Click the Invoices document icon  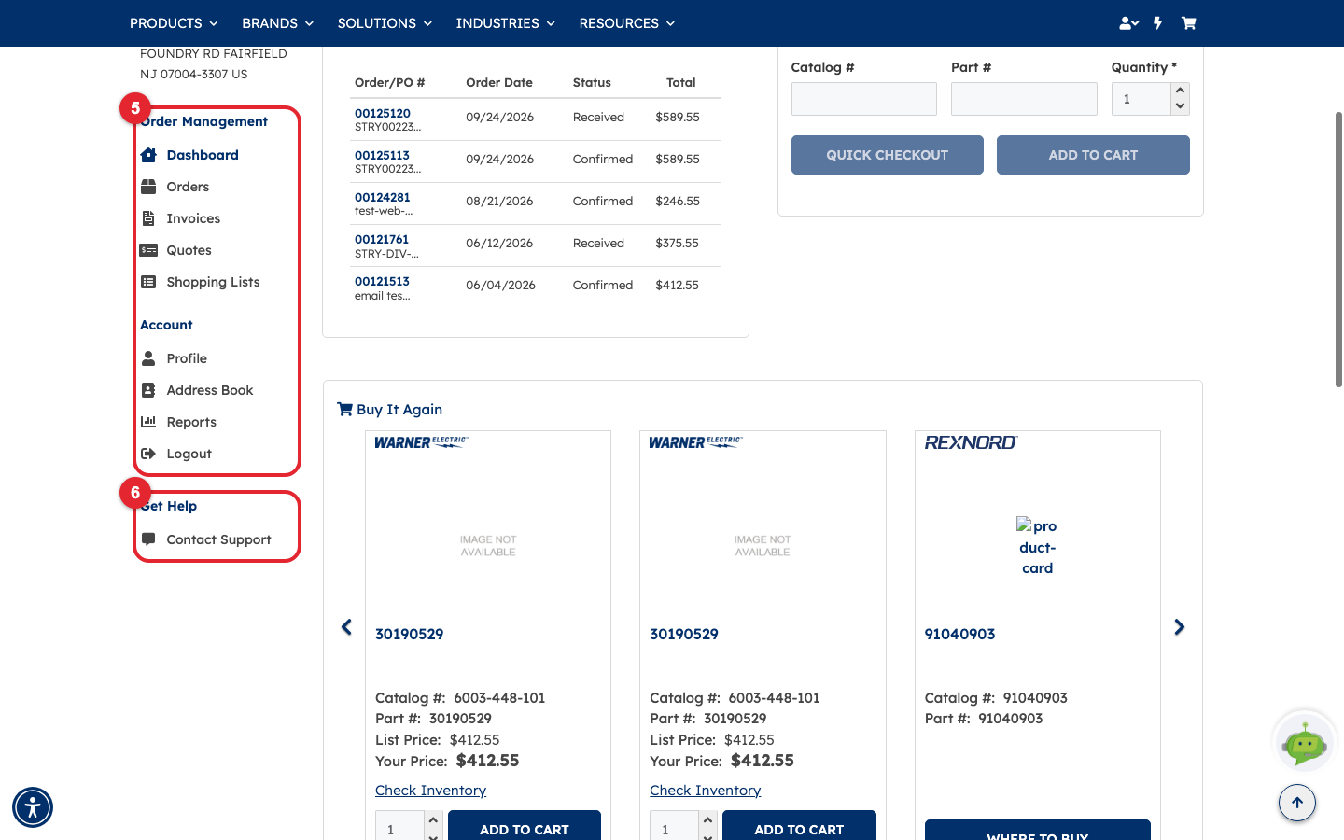point(148,218)
